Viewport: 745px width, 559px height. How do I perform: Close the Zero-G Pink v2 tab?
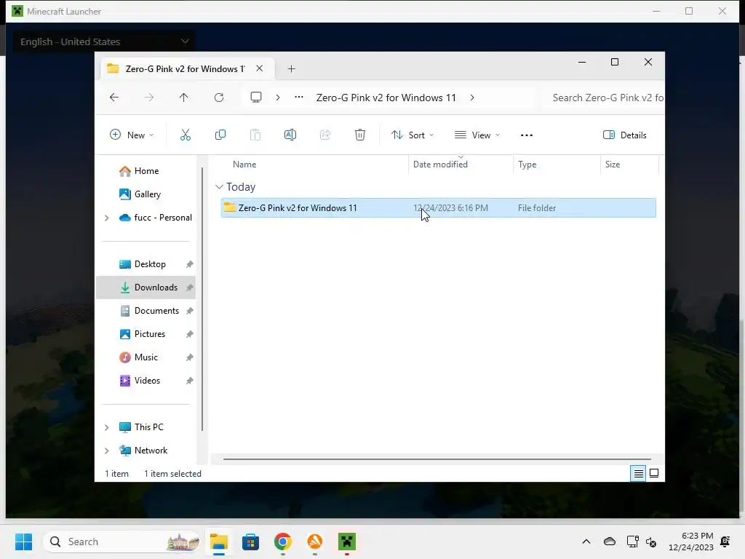pos(260,68)
